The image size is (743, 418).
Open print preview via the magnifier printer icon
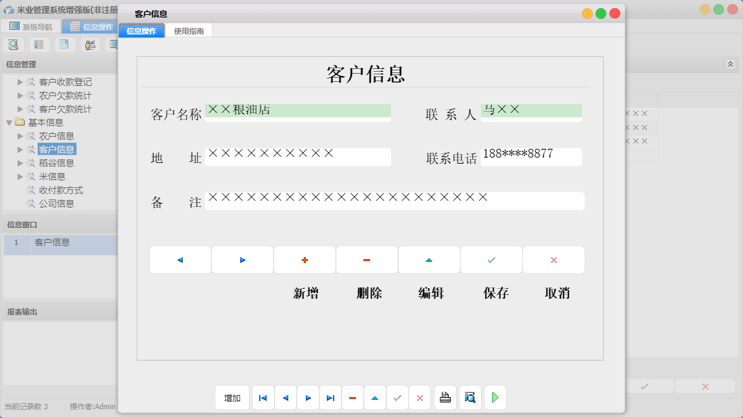(470, 398)
